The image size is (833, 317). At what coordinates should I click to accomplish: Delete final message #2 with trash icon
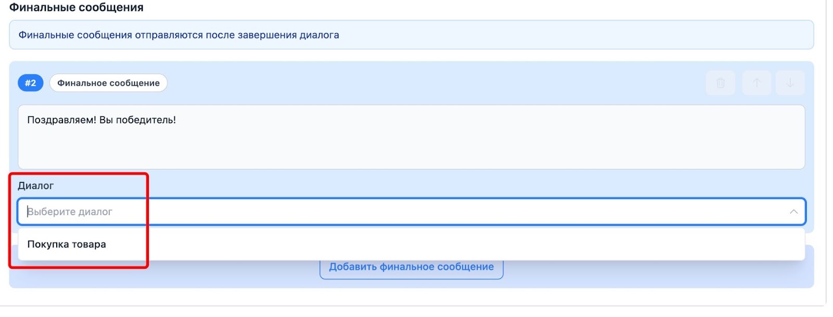tap(721, 83)
